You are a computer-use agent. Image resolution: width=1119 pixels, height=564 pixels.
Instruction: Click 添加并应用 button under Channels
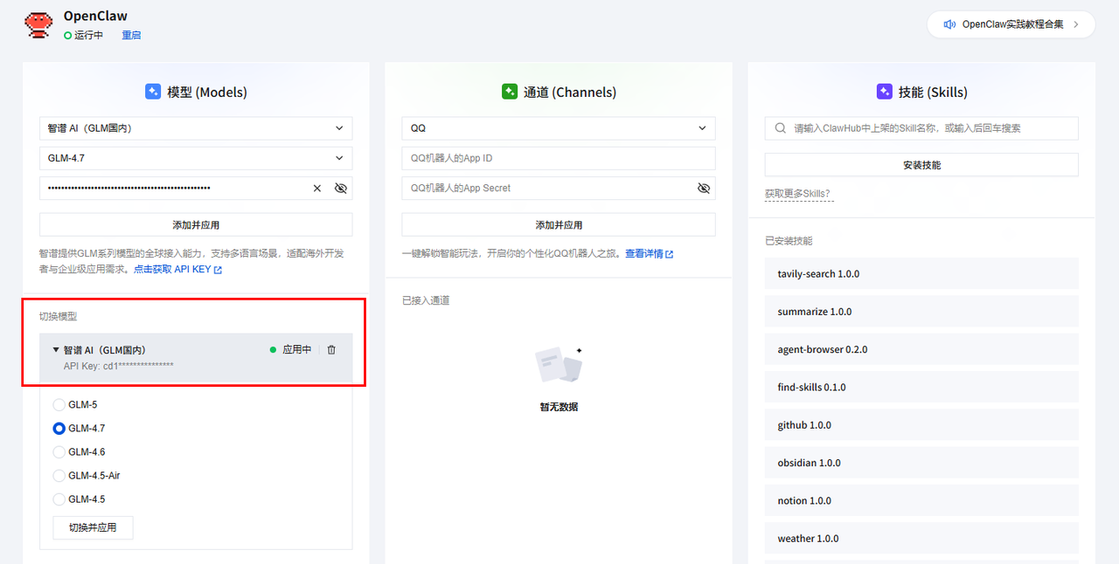tap(559, 224)
